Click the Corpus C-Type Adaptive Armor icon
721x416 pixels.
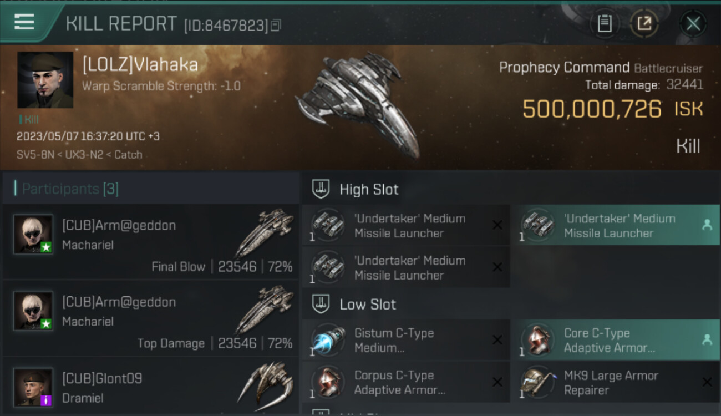328,383
